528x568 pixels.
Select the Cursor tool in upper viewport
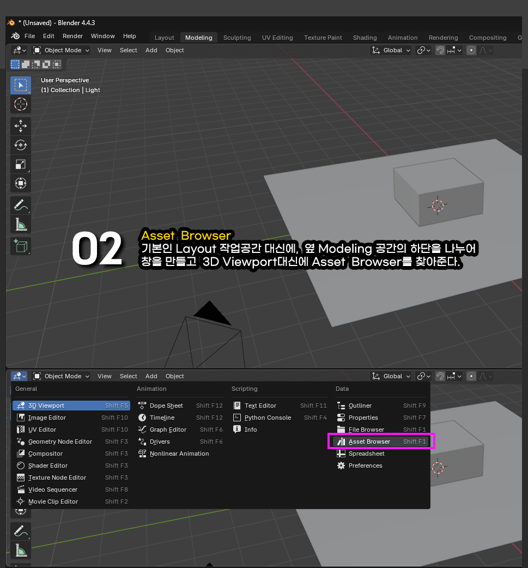pos(21,104)
